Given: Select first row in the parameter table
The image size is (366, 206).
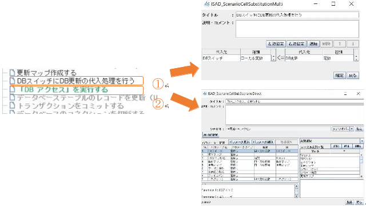Looking at the screenshot, I should click(250, 151).
